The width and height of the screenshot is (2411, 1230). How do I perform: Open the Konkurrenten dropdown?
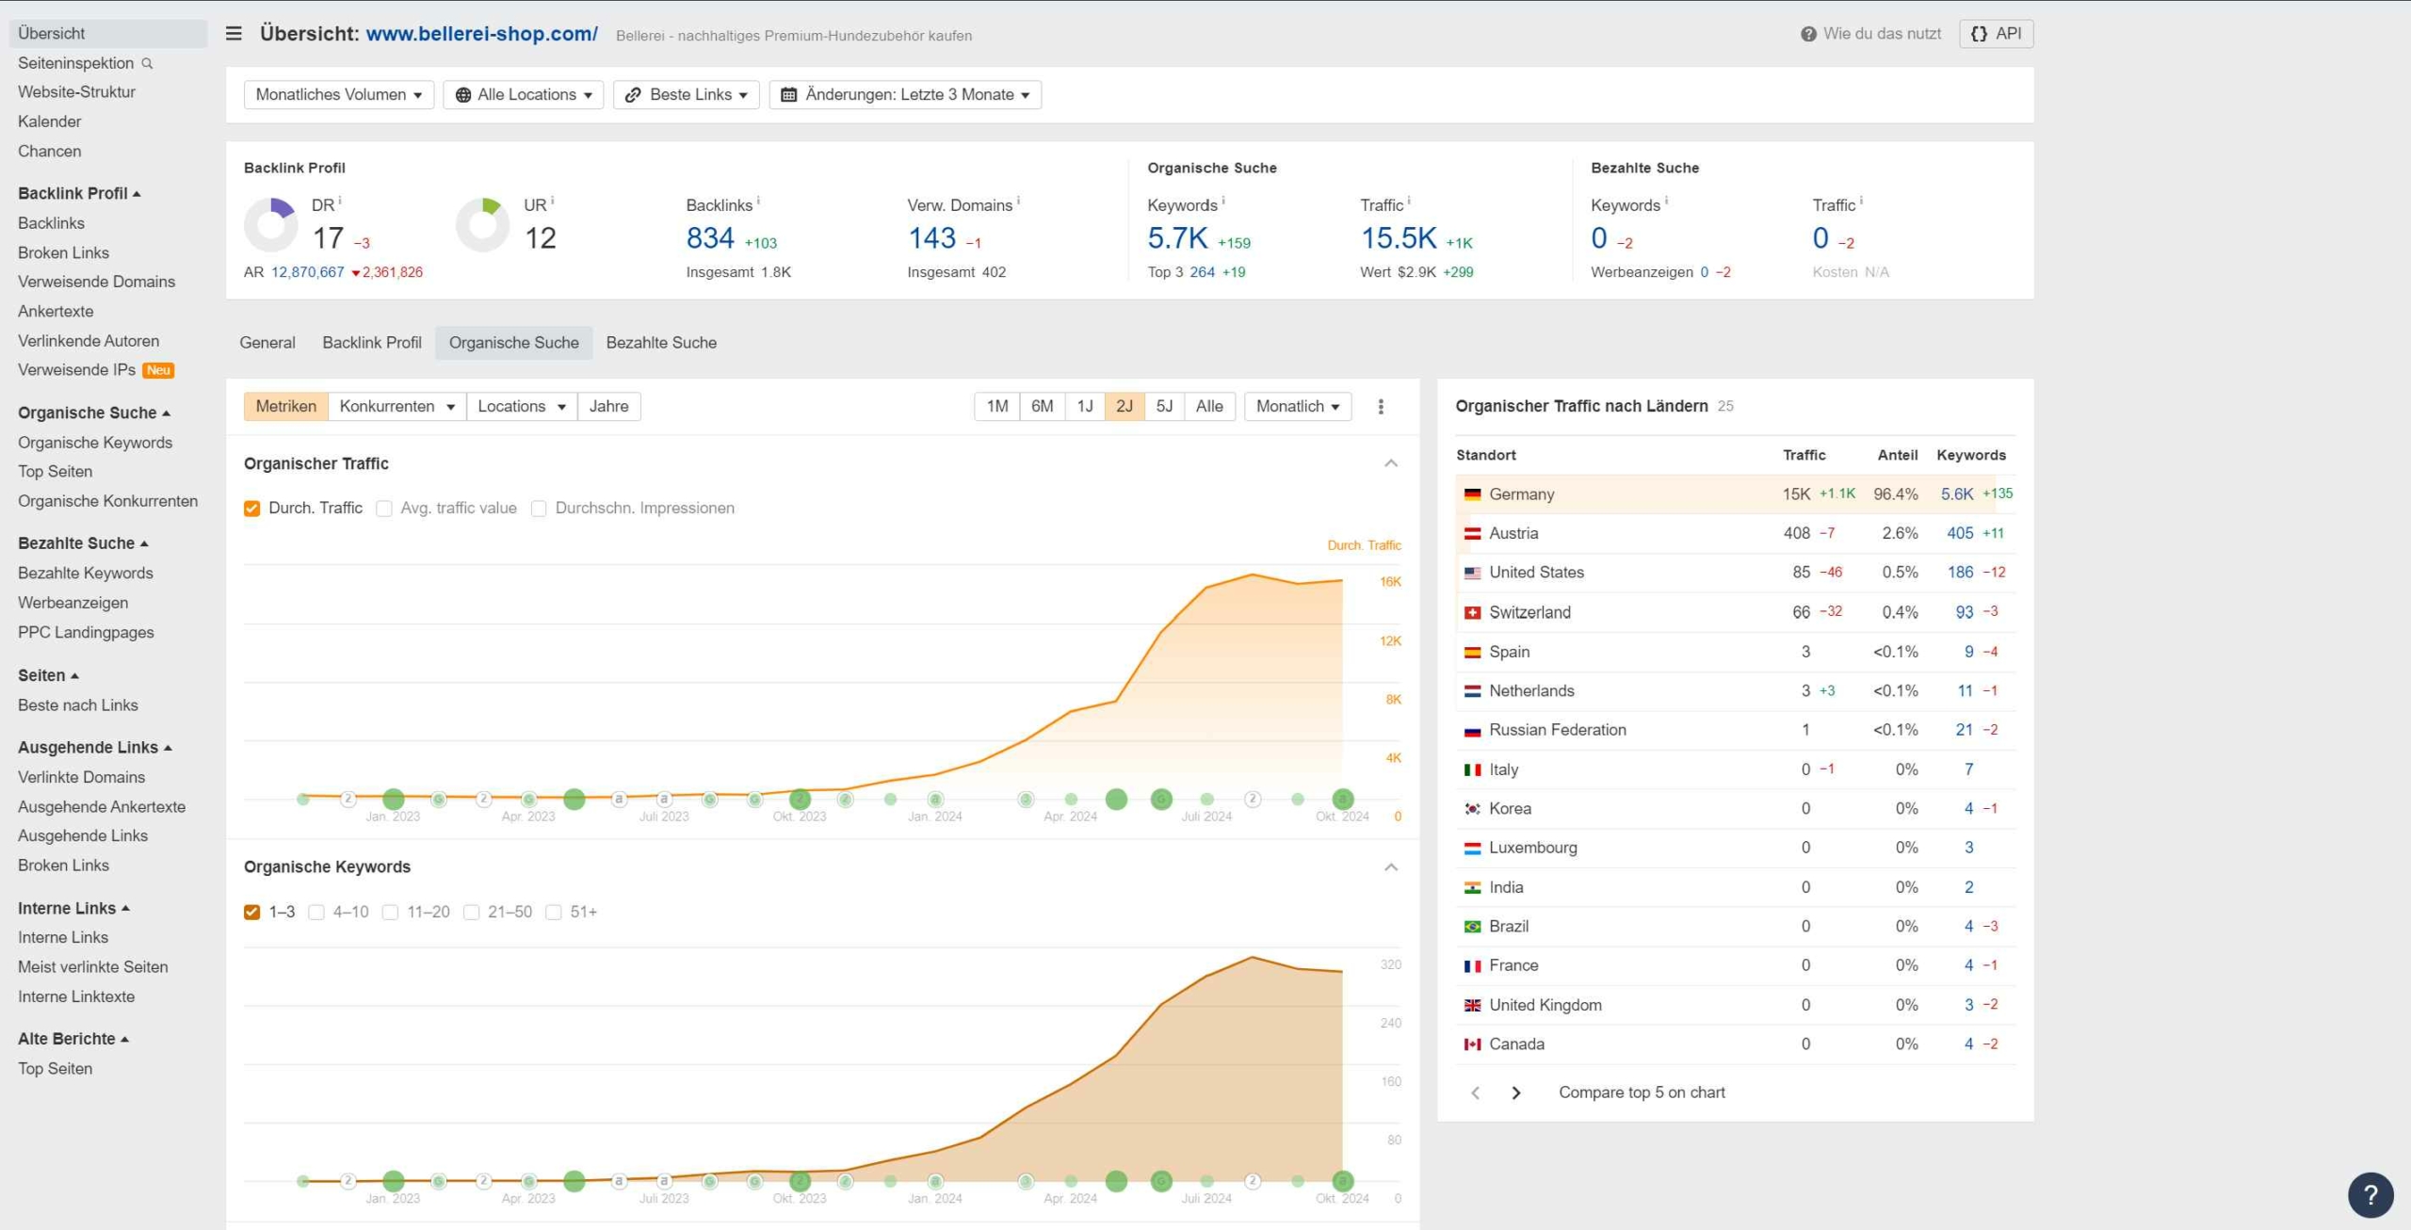point(397,407)
